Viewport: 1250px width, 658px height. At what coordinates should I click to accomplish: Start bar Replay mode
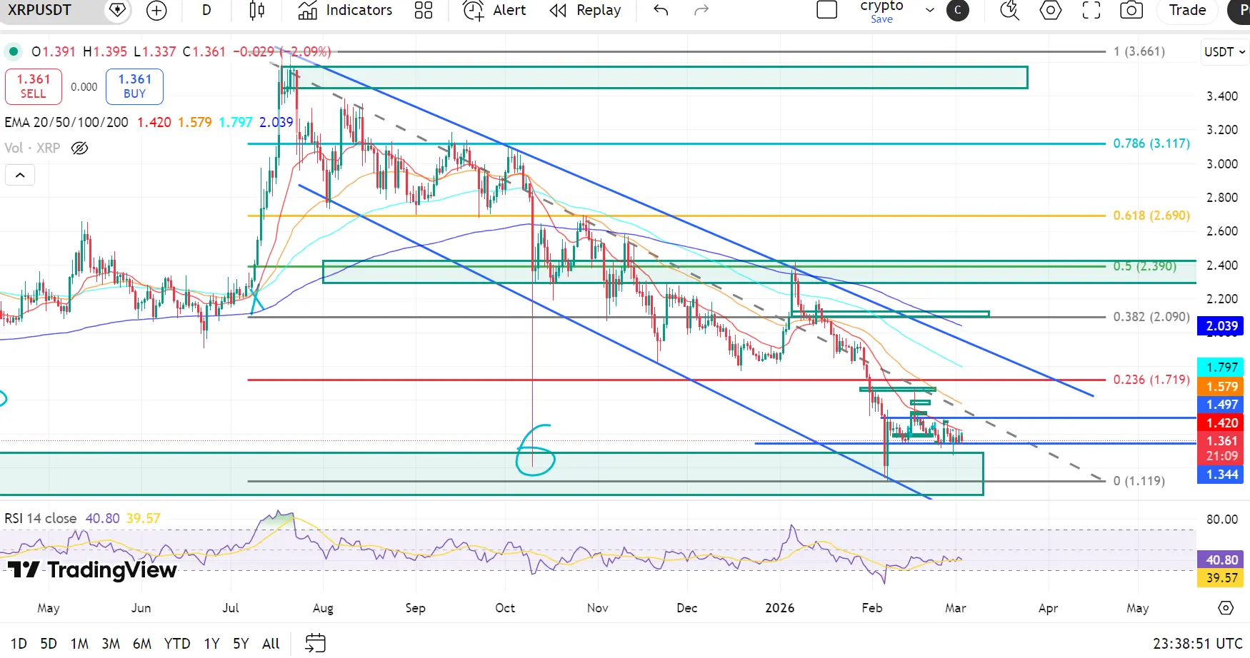586,10
